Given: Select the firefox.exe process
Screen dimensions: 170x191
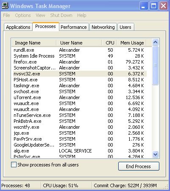Looking at the screenshot, I should point(80,62).
